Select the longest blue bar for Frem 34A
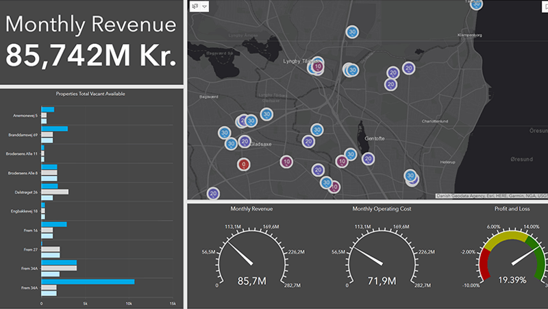This screenshot has height=309, width=548. pos(88,281)
